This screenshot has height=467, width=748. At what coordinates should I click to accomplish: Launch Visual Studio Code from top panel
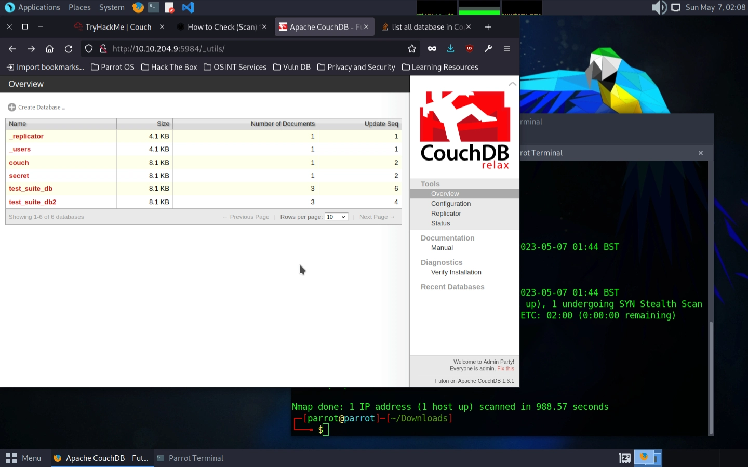pos(188,7)
